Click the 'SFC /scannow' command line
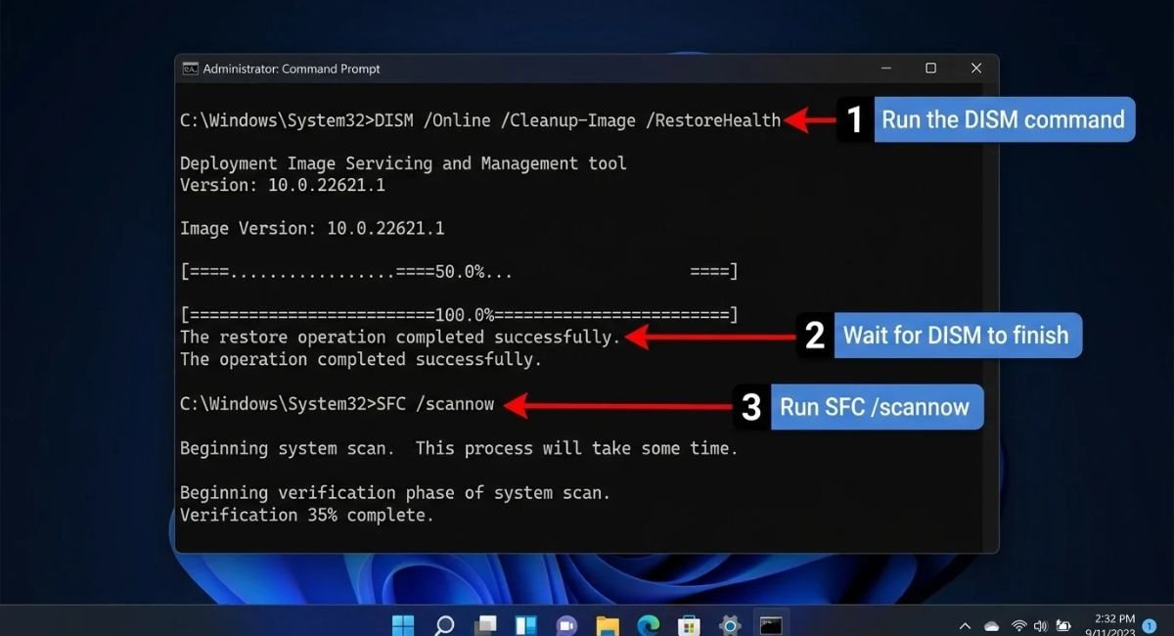Image resolution: width=1174 pixels, height=636 pixels. [338, 403]
